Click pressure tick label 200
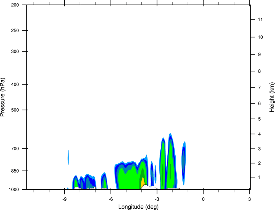Image resolution: width=275 pixels, height=210 pixels. click(x=15, y=5)
